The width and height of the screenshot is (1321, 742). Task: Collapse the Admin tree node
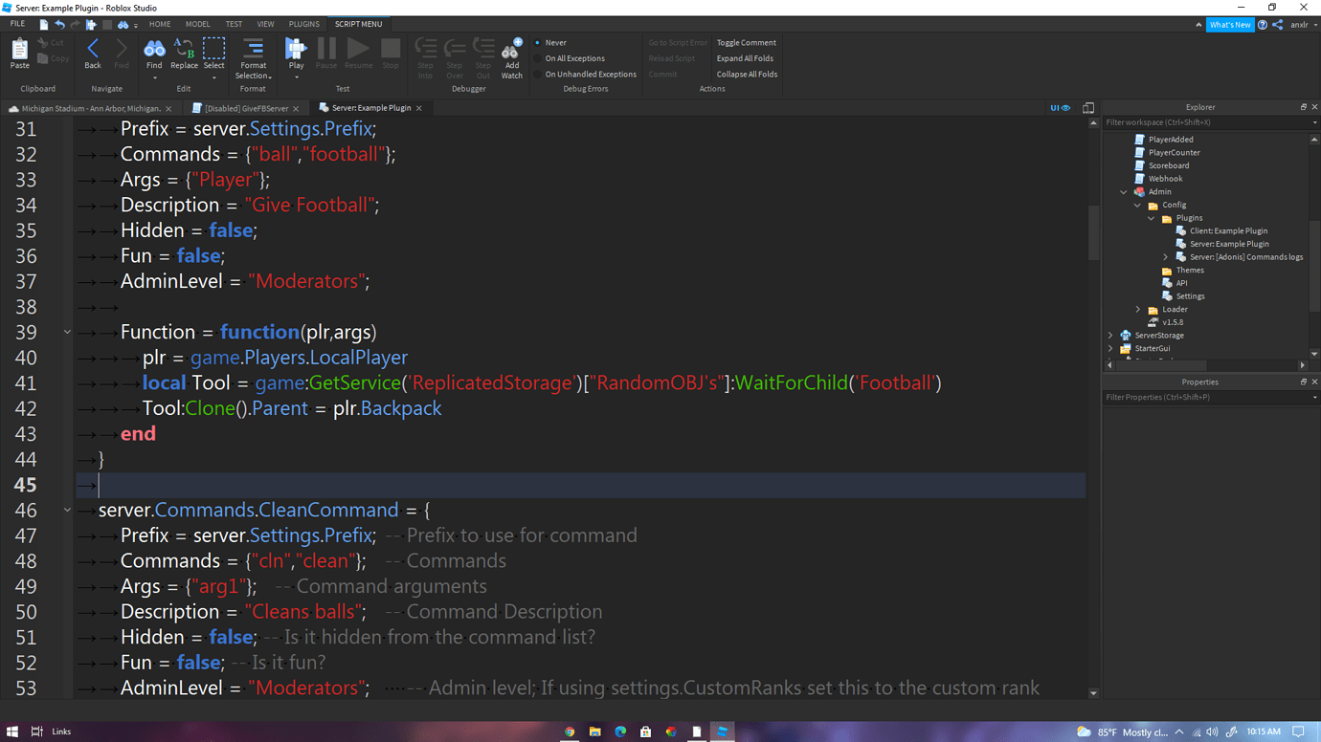(x=1124, y=192)
